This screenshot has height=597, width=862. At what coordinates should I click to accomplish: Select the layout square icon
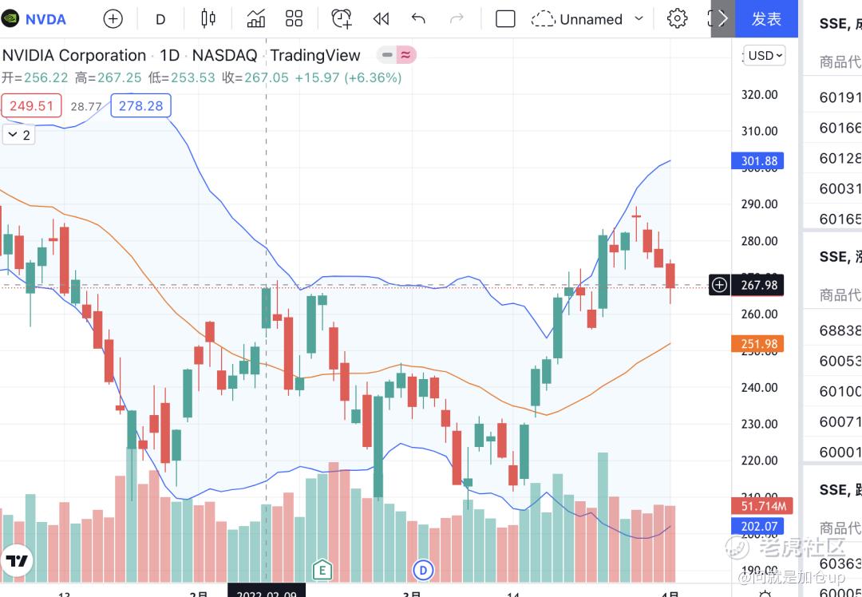(505, 19)
